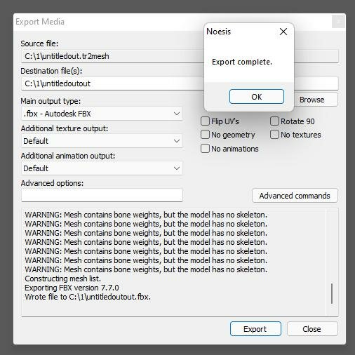Click the Export Media window title
This screenshot has height=355, width=355.
(40, 22)
